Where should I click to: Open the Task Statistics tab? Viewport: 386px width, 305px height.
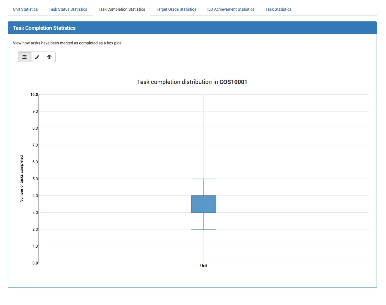pos(278,9)
